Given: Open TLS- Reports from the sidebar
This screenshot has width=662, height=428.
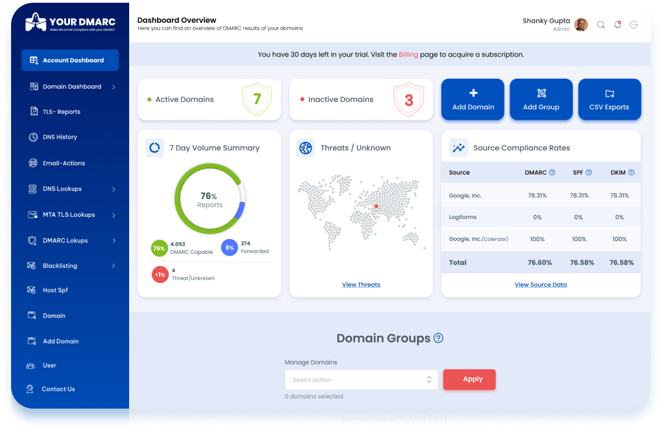Looking at the screenshot, I should click(x=62, y=112).
